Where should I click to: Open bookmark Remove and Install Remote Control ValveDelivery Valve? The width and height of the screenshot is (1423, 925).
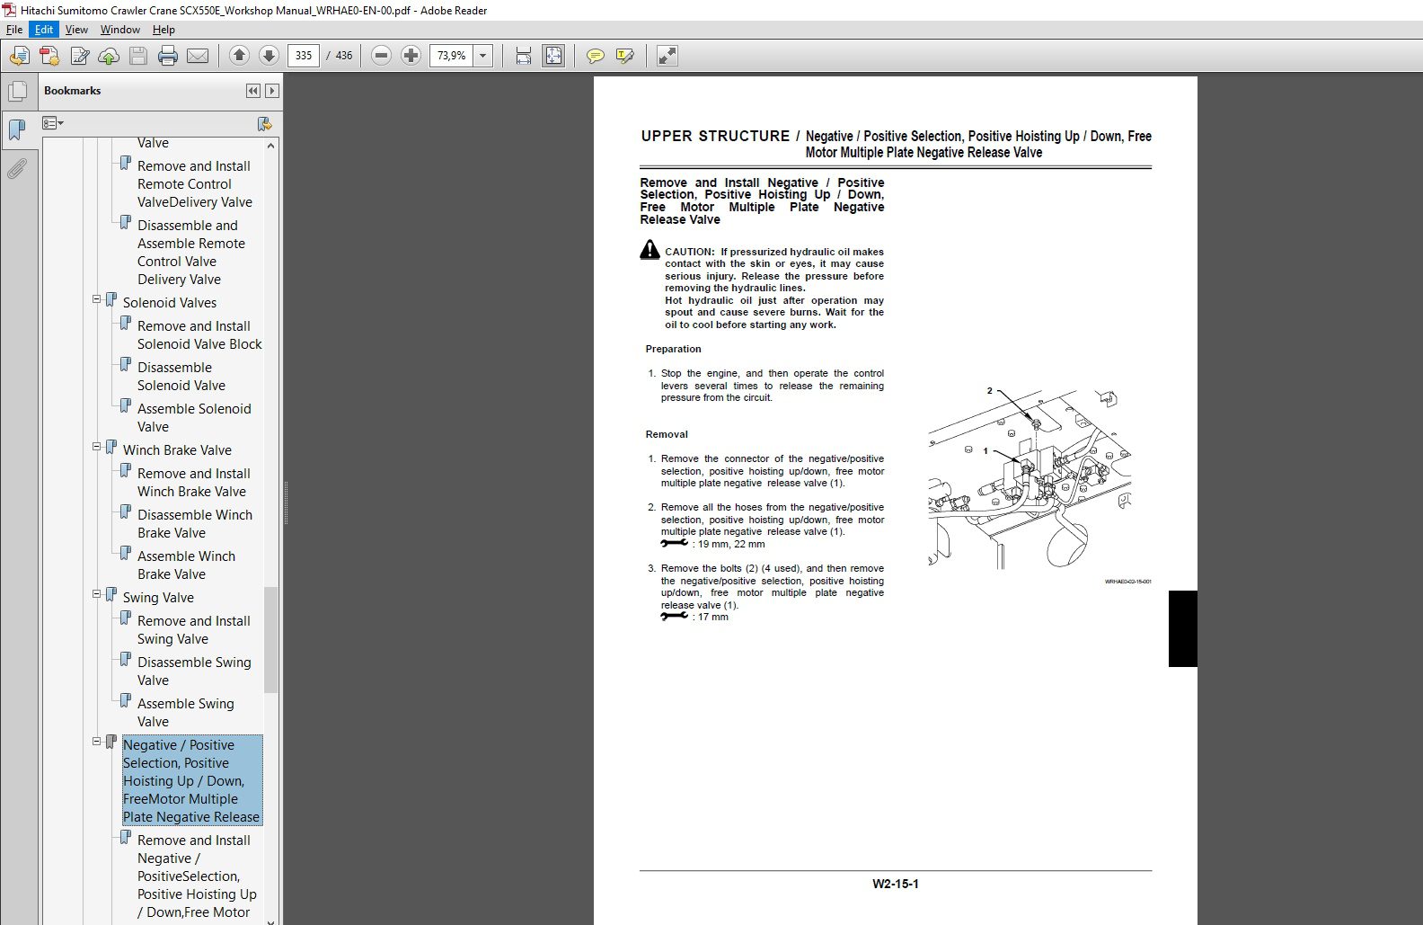point(195,184)
